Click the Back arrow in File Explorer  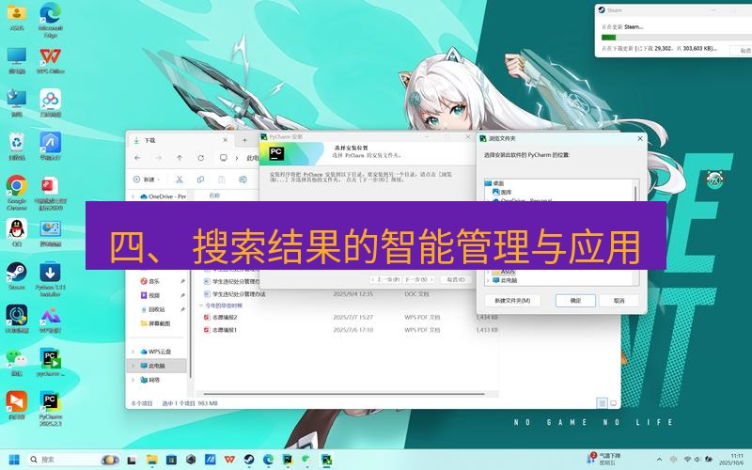(x=137, y=158)
